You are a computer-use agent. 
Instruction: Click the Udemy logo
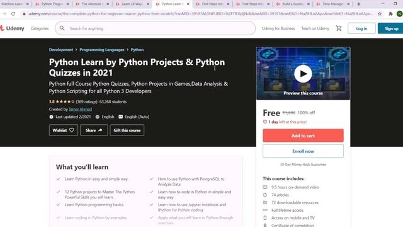(12, 28)
